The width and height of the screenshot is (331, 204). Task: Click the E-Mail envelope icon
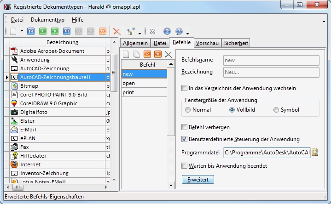[14, 130]
